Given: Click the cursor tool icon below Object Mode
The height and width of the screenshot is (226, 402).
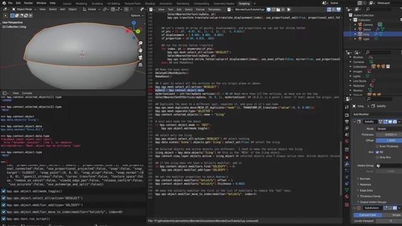Looking at the screenshot, I should [x=6, y=16].
